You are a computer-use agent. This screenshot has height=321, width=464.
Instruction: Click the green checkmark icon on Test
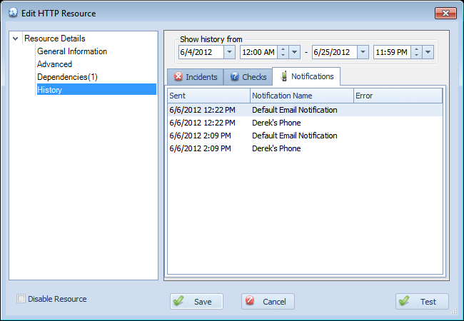tap(404, 301)
